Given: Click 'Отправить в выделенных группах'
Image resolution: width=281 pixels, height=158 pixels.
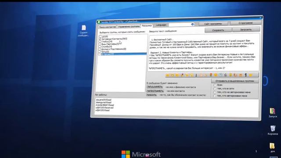Looking at the screenshot, I should coord(235,81).
